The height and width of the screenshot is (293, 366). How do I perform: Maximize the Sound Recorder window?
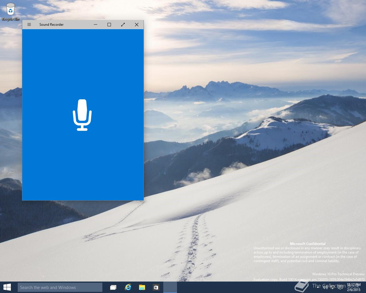109,25
